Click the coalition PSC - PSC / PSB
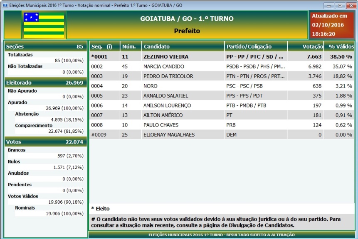The width and height of the screenshot is (358, 239). pyautogui.click(x=244, y=86)
